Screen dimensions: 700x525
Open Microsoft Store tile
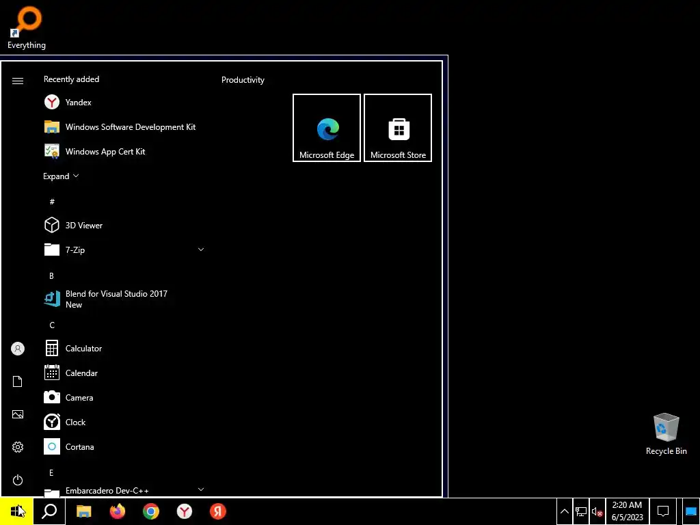tap(398, 128)
